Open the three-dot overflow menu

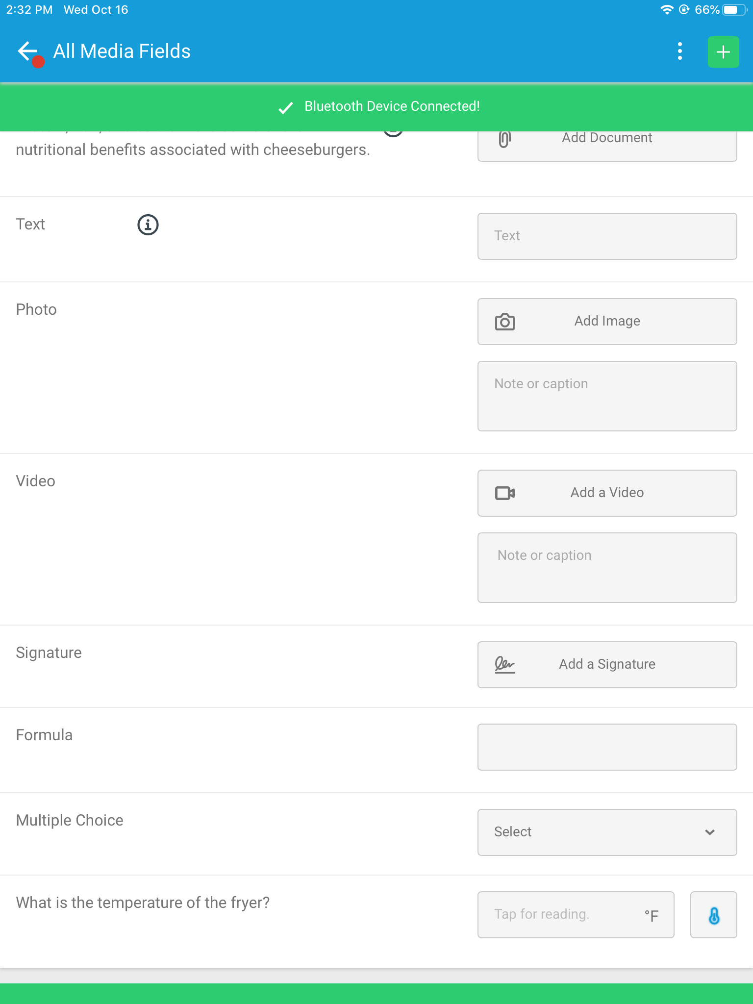[x=679, y=51]
